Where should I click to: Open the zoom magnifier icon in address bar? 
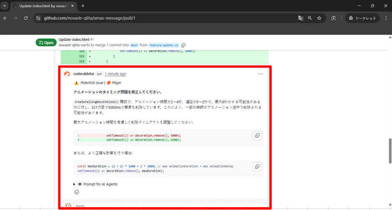pos(310,18)
